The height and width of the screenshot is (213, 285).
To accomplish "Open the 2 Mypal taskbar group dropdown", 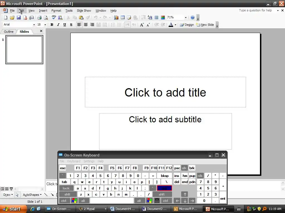I will coord(105,209).
